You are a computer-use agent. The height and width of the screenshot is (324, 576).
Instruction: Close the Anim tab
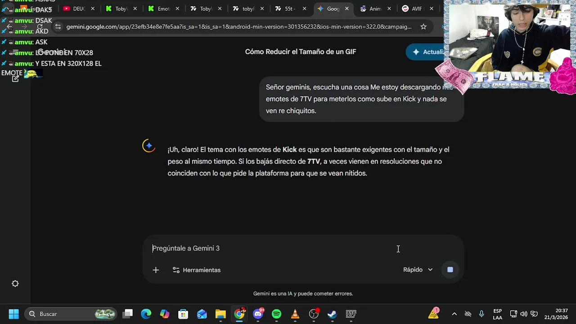(389, 9)
